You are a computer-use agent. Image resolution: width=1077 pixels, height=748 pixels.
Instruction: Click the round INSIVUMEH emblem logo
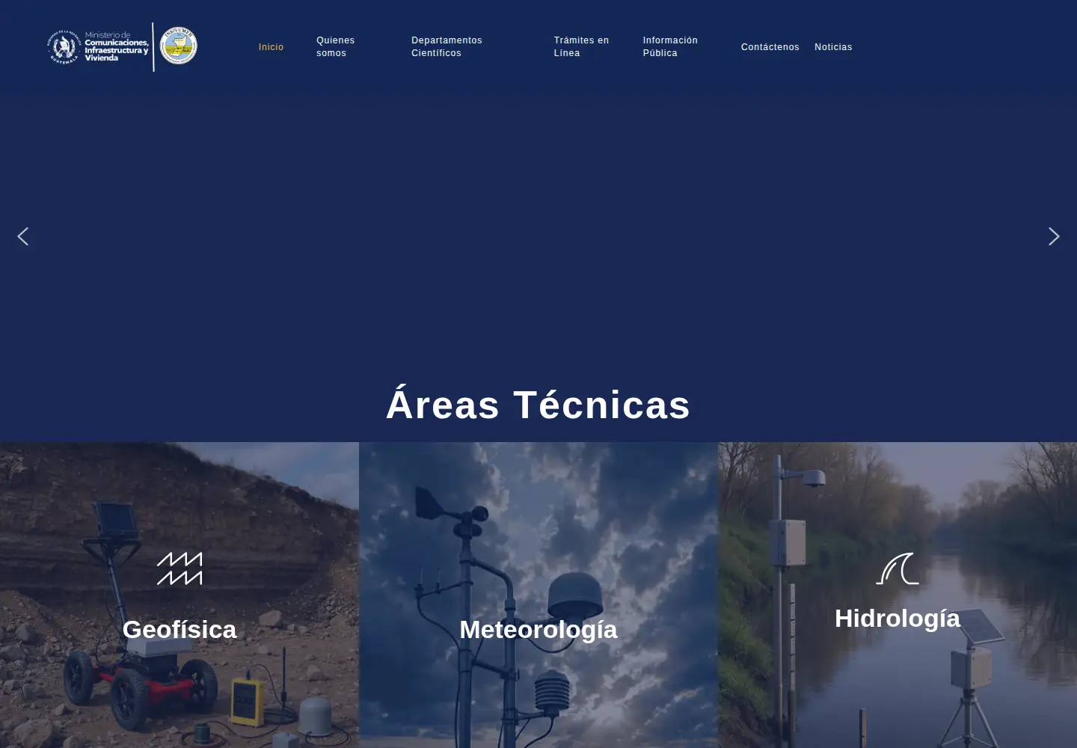(x=179, y=46)
